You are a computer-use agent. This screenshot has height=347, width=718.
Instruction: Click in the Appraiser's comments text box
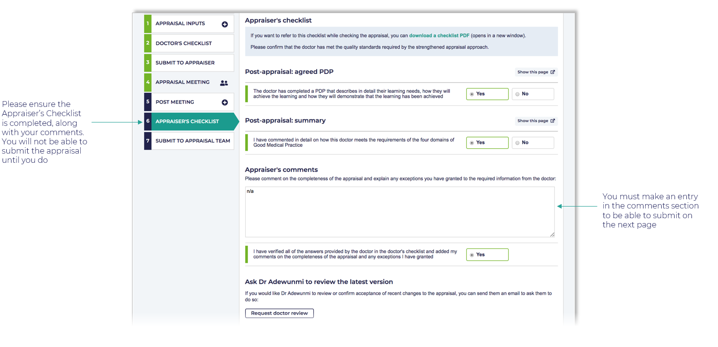coord(399,212)
